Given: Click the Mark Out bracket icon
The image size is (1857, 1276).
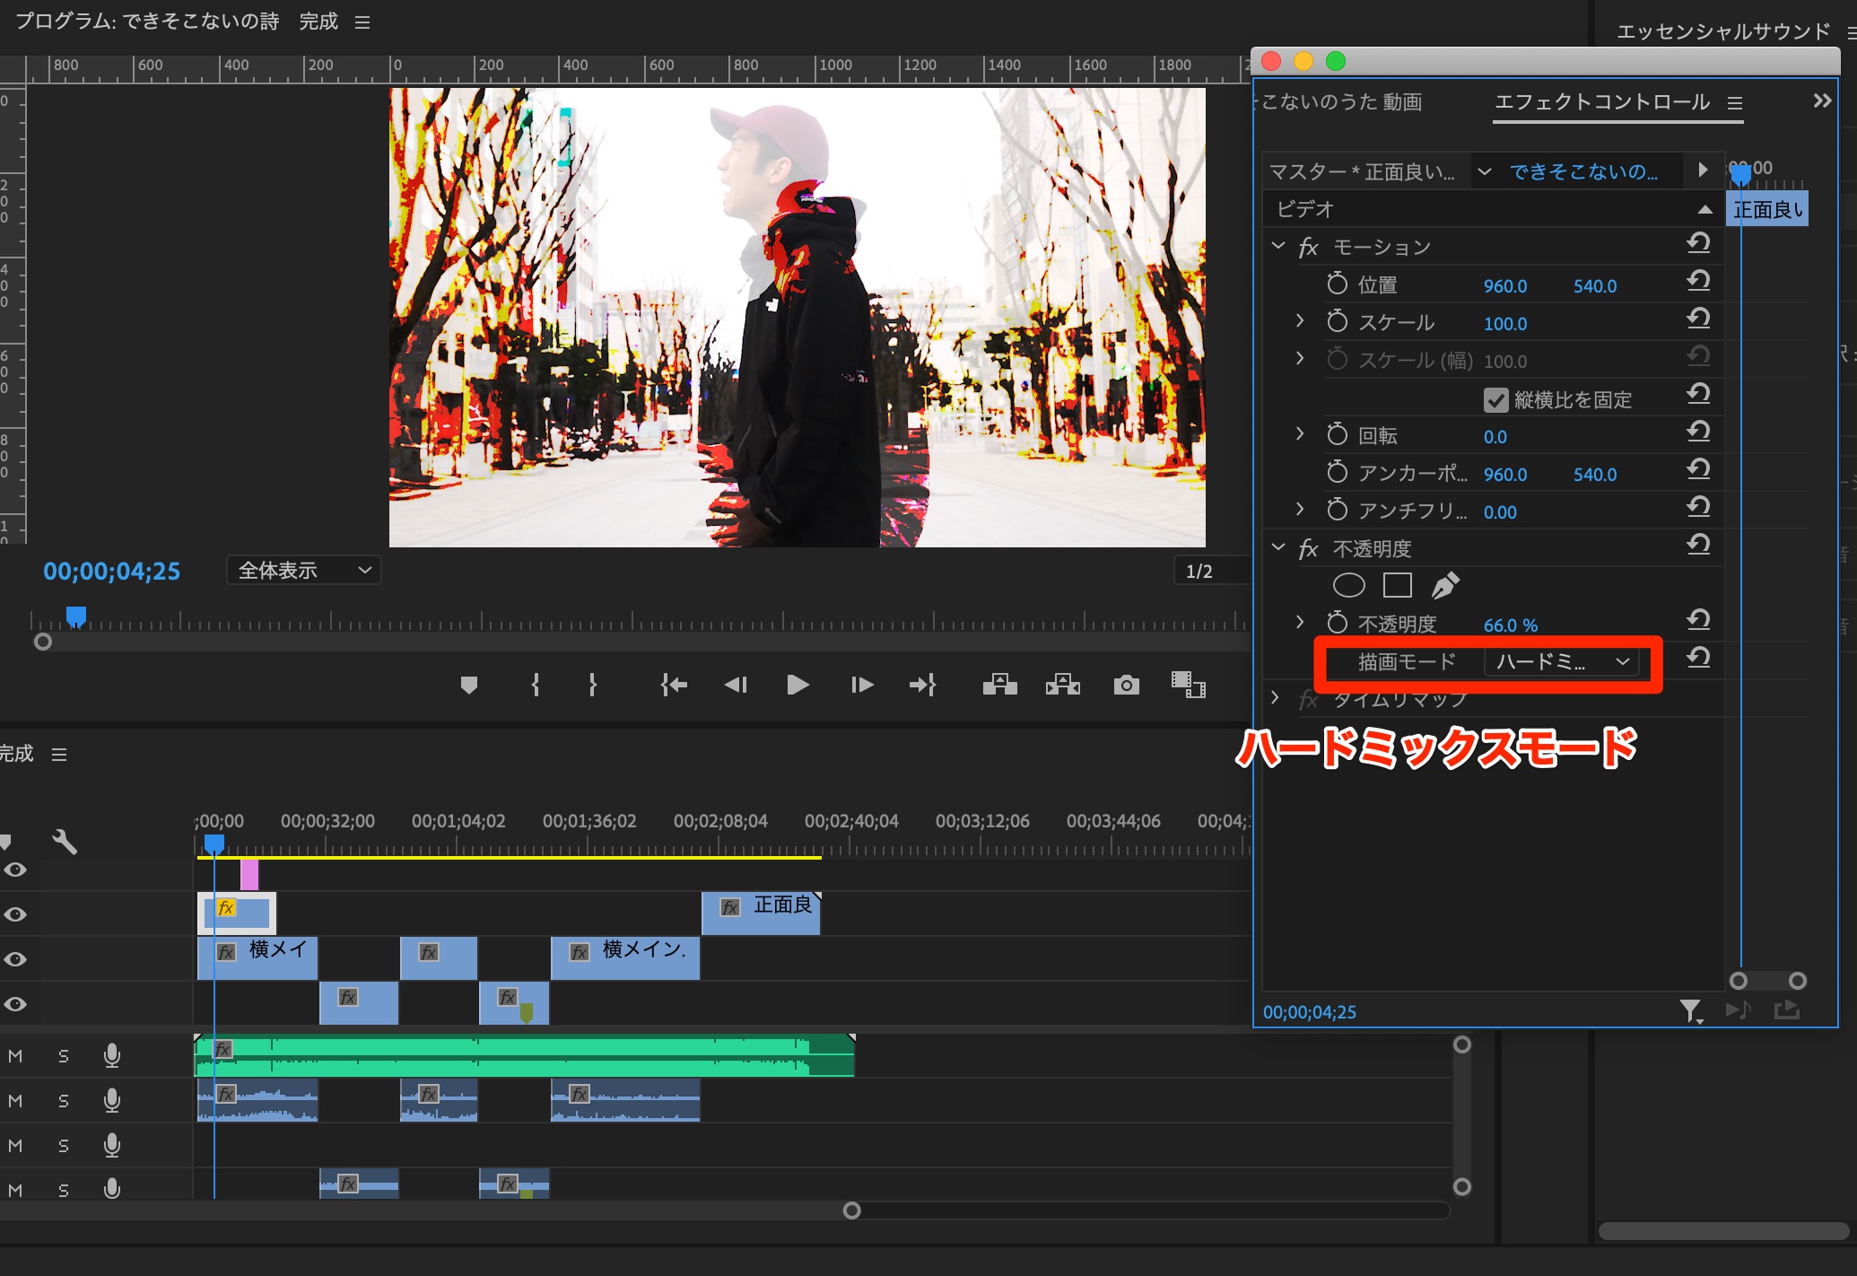Looking at the screenshot, I should coord(592,686).
